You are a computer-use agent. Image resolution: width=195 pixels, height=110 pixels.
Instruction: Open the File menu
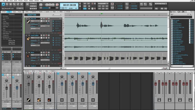(4, 1)
